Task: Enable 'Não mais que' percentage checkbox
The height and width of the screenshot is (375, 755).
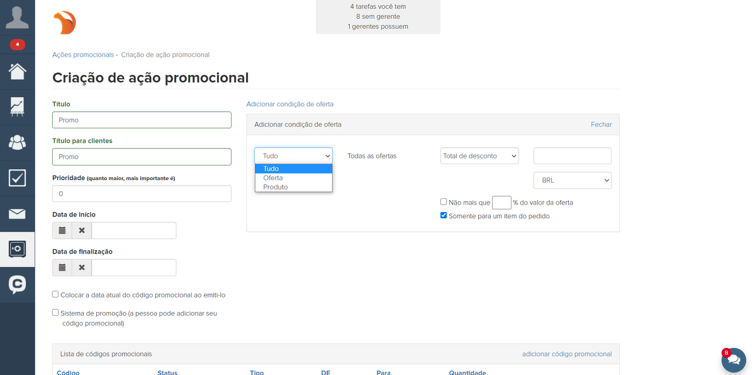Action: coord(444,202)
